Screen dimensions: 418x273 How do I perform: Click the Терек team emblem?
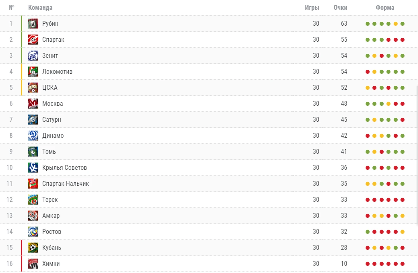point(33,200)
